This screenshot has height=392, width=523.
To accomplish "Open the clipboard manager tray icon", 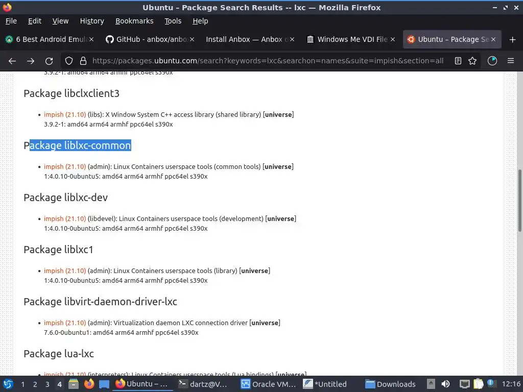I will 478,384.
